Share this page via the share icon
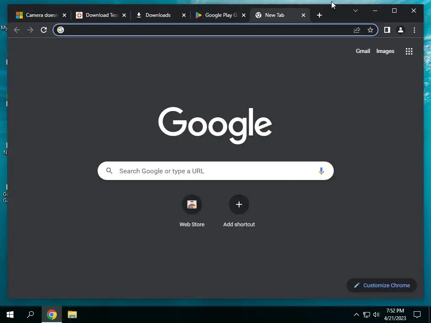The image size is (431, 323). (357, 30)
